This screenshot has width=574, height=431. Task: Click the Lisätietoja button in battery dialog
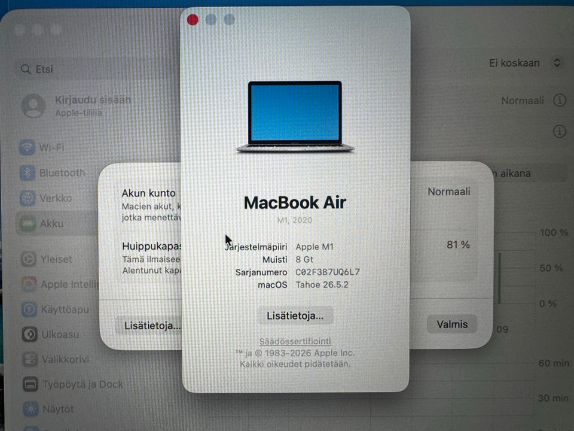pyautogui.click(x=149, y=326)
